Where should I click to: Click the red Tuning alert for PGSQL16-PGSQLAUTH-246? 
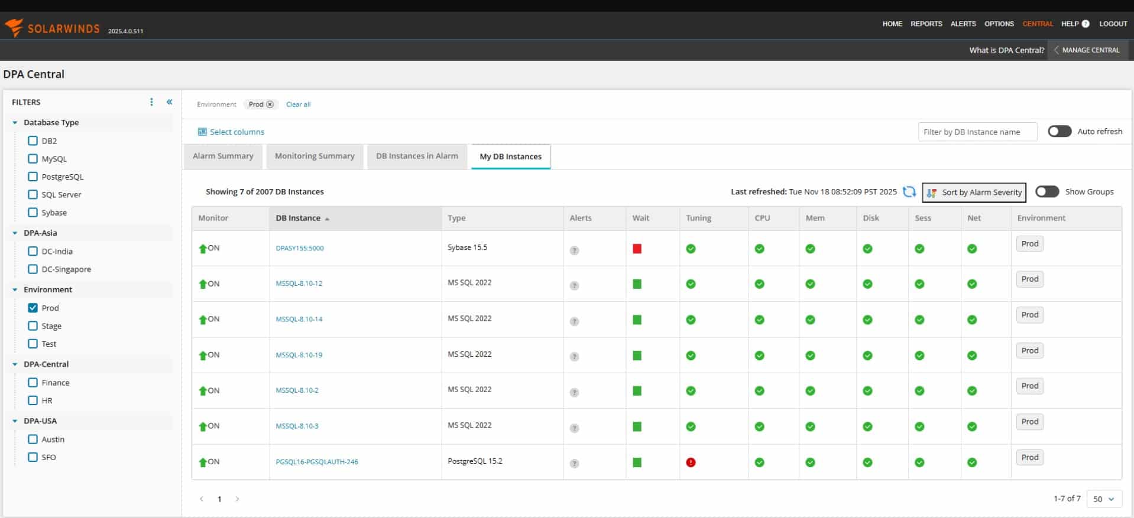coord(691,462)
